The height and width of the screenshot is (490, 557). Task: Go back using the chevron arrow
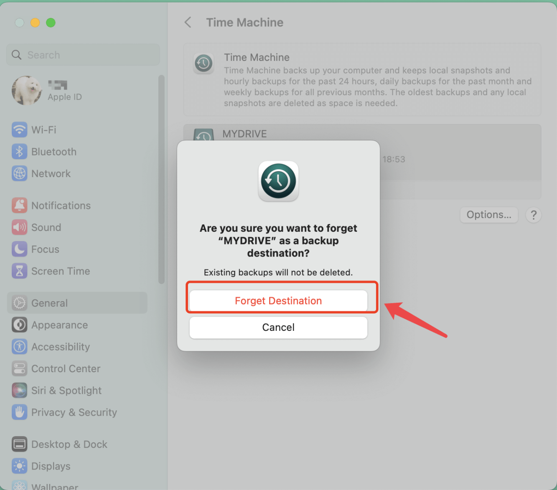pyautogui.click(x=188, y=22)
